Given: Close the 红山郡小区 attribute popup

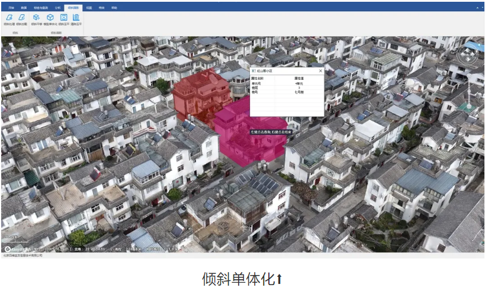Looking at the screenshot, I should coord(320,71).
